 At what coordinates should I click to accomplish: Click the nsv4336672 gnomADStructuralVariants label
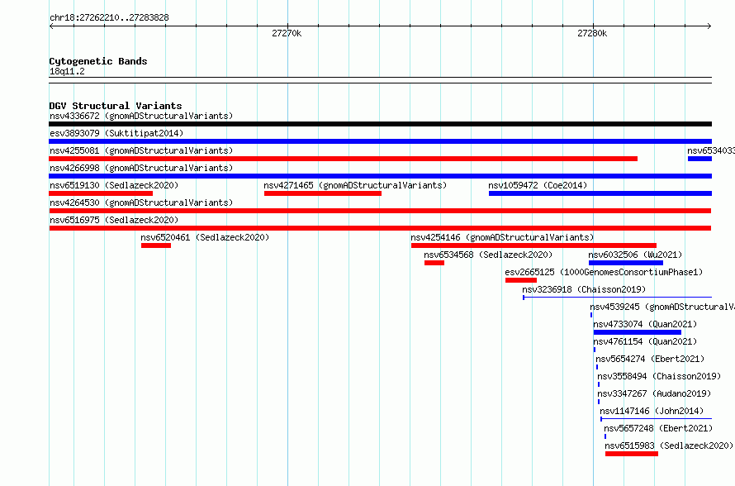point(141,116)
